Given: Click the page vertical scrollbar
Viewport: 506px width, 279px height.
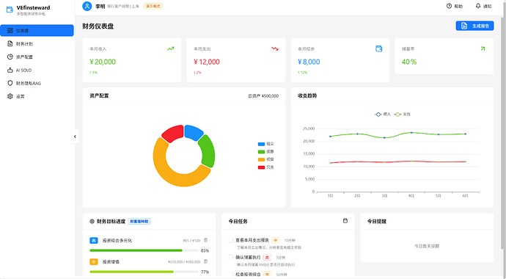Looking at the screenshot, I should pos(503,132).
